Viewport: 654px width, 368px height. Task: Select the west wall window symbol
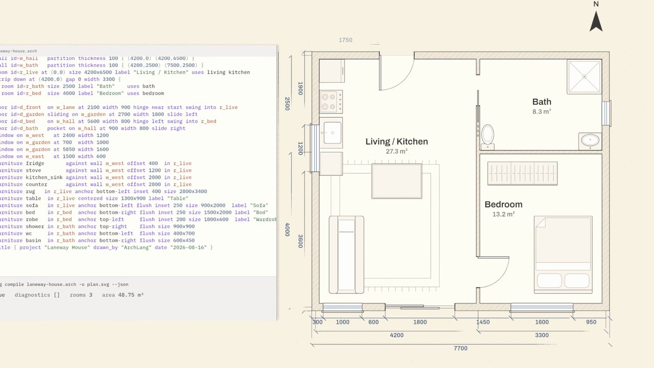click(315, 148)
